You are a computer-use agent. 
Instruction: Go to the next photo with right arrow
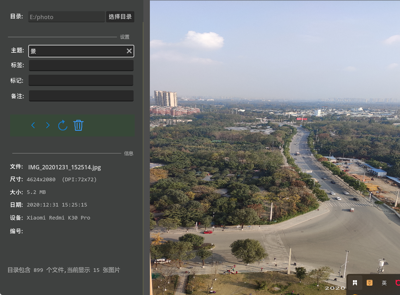tap(48, 125)
